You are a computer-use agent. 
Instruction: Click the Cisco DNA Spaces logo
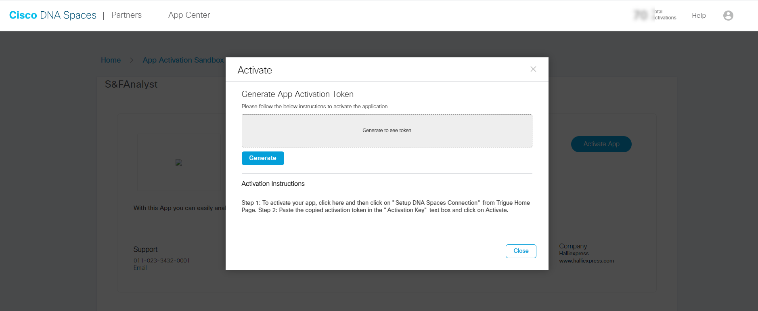click(53, 15)
